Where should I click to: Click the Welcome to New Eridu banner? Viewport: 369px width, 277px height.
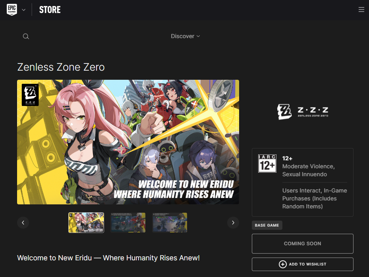128,142
